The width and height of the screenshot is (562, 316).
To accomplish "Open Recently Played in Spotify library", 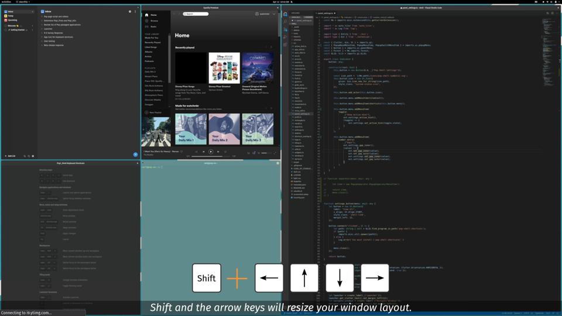I will tap(153, 43).
